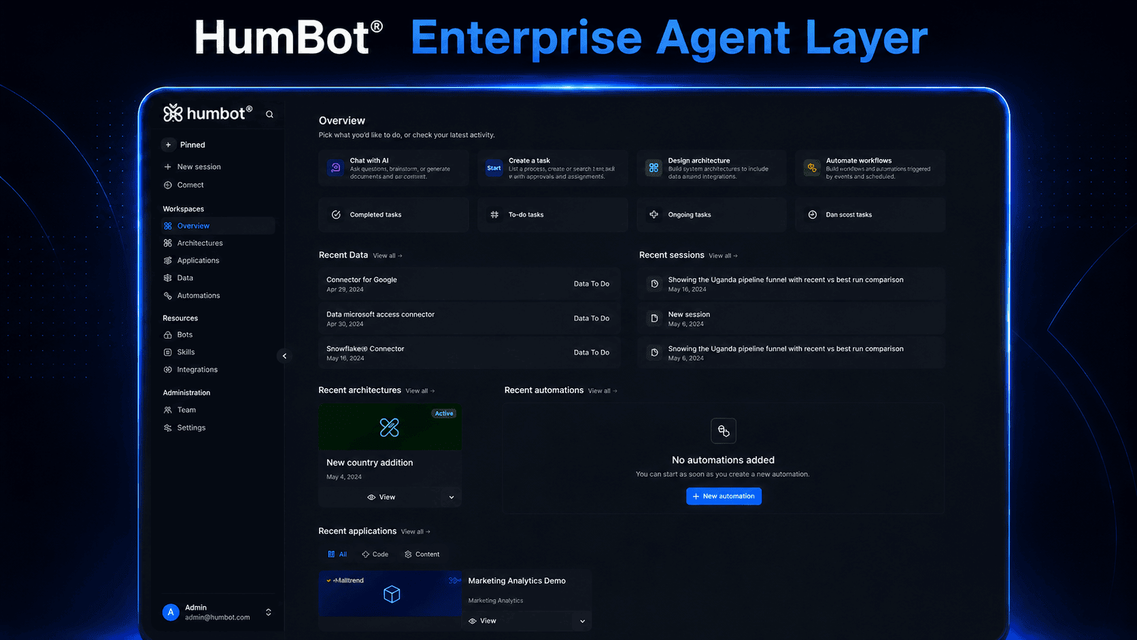Expand dropdown on Marketing Analytics Demo card
Image resolution: width=1137 pixels, height=640 pixels.
coord(582,621)
